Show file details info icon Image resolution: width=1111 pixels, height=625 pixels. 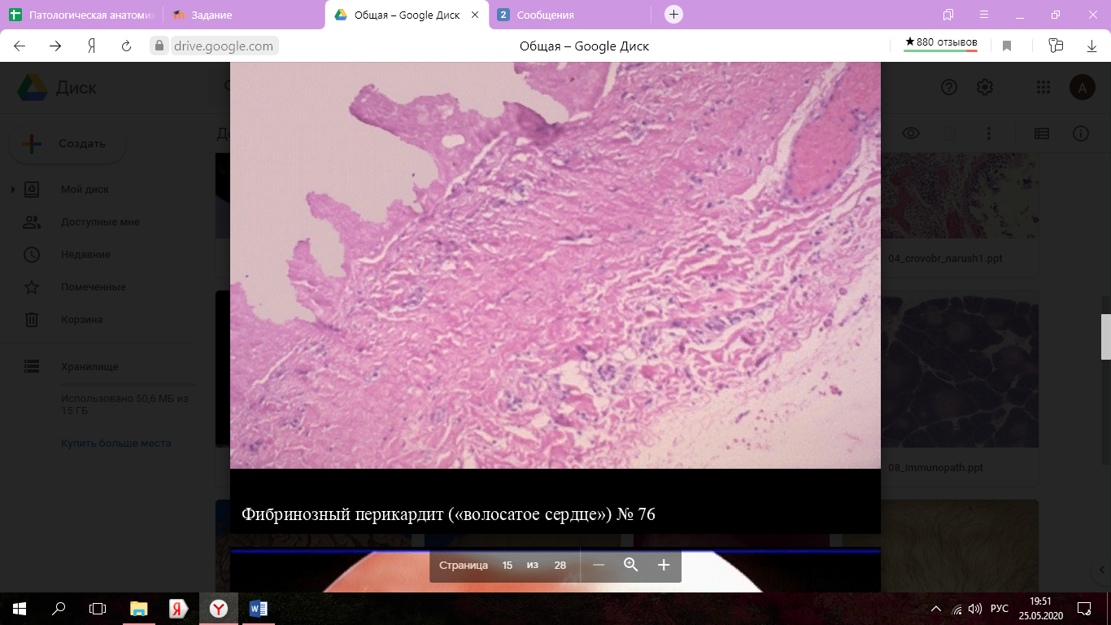coord(1080,133)
